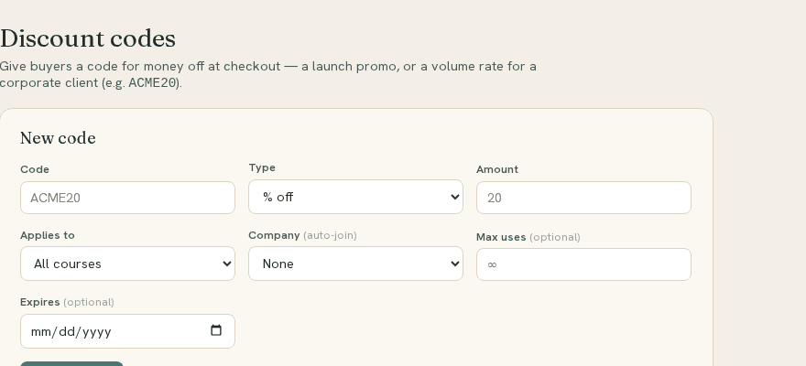Focus the Amount field showing 20
The height and width of the screenshot is (366, 806).
point(583,198)
